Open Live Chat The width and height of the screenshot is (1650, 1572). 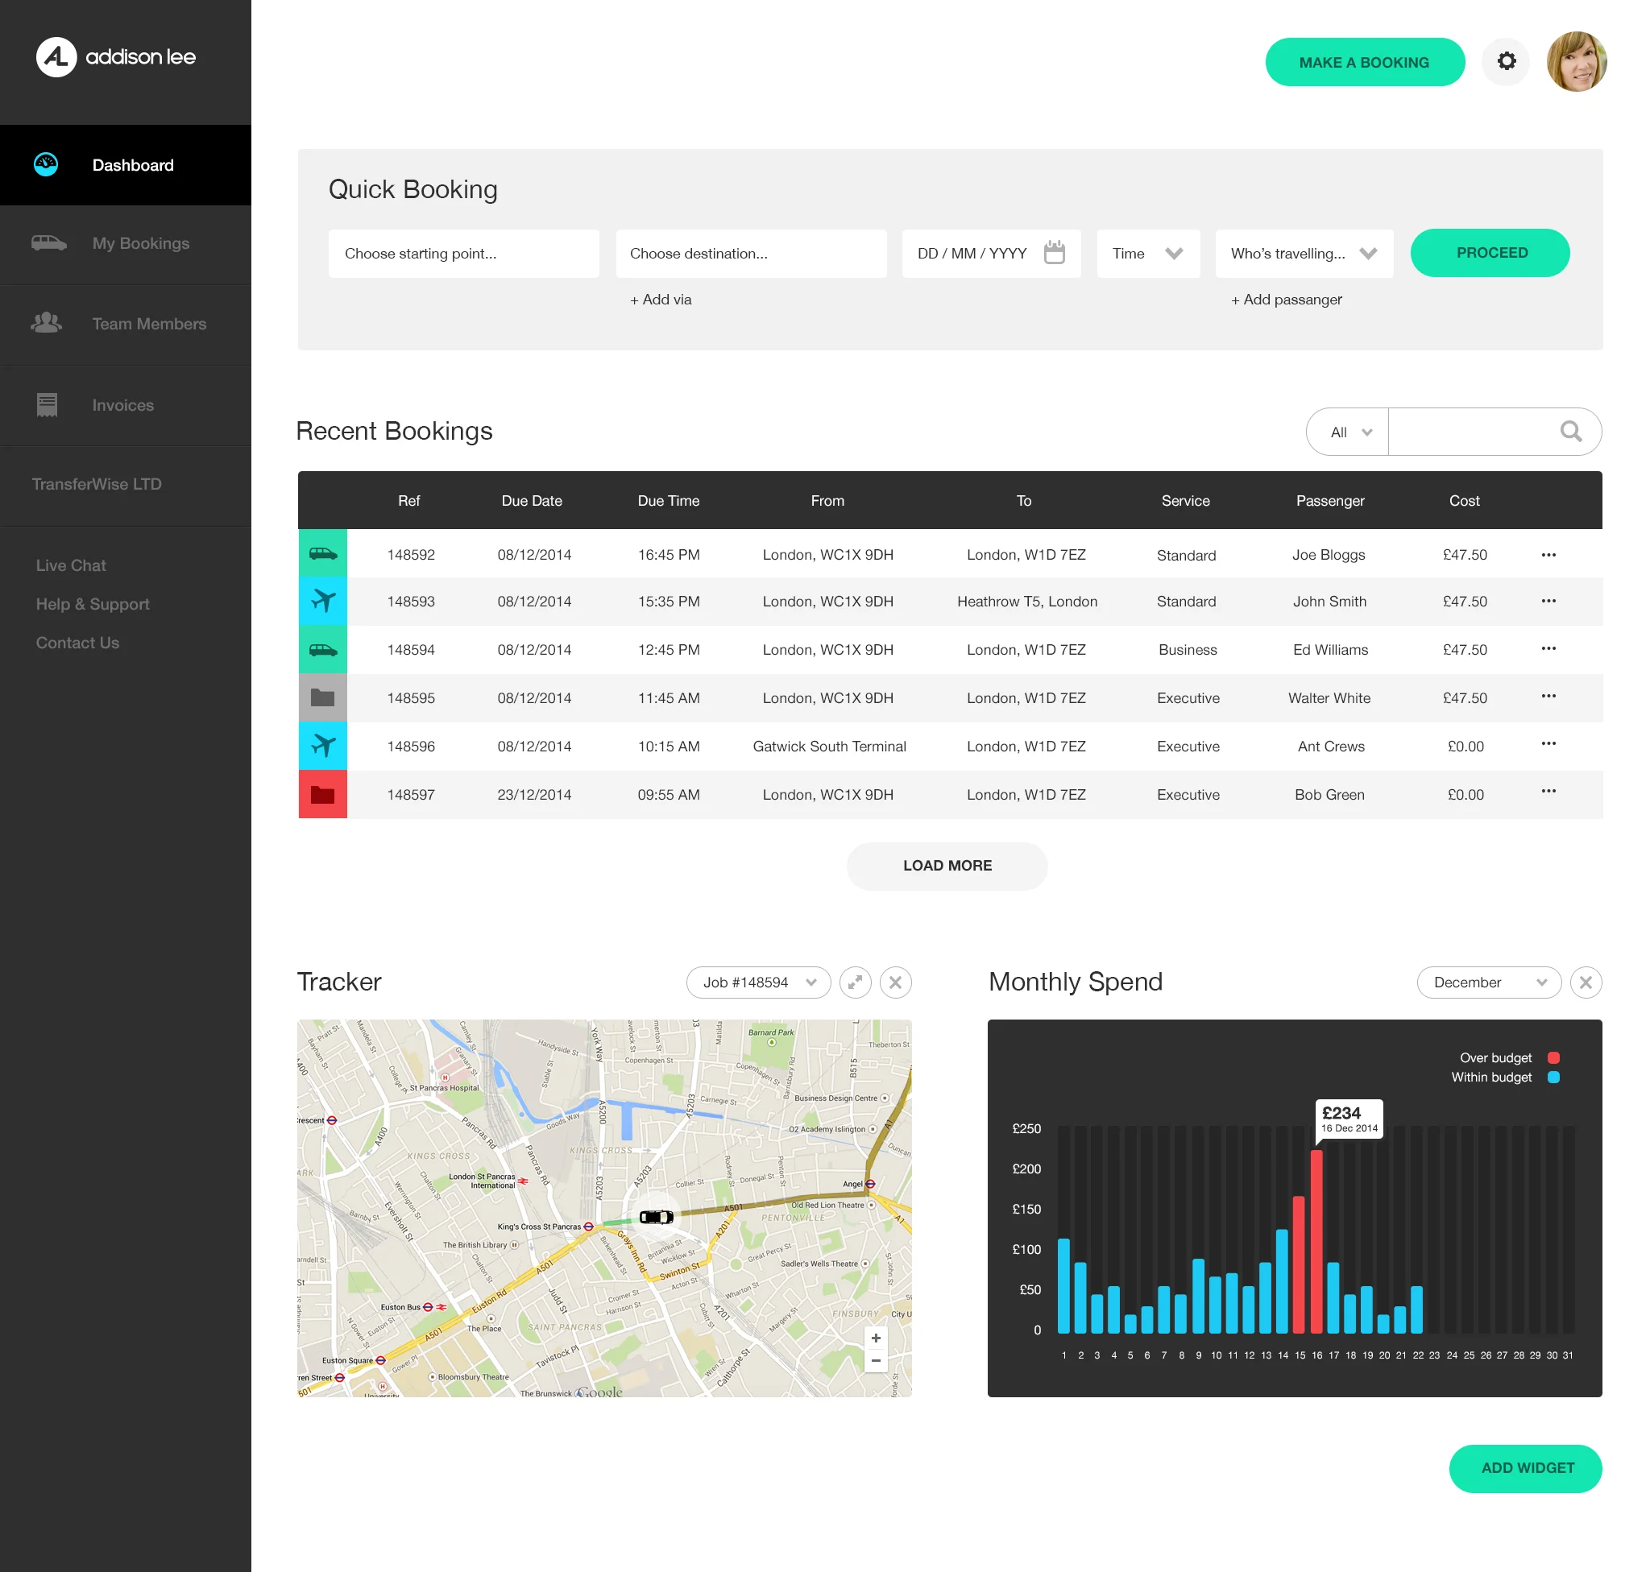70,565
